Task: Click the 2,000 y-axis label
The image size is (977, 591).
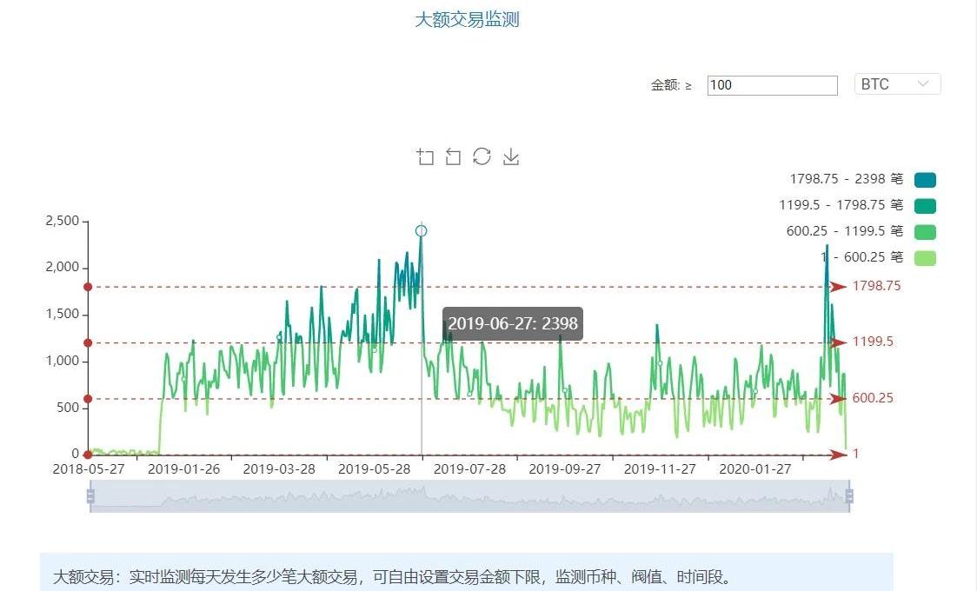Action: 63,267
